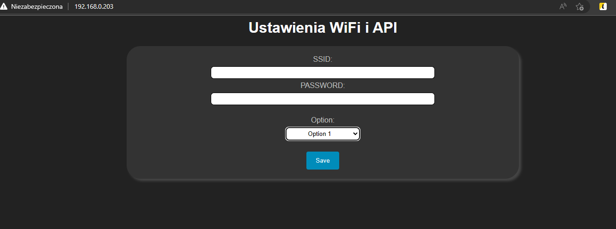The image size is (616, 229).
Task: Click the not-secure warning triangle icon
Action: coord(4,6)
